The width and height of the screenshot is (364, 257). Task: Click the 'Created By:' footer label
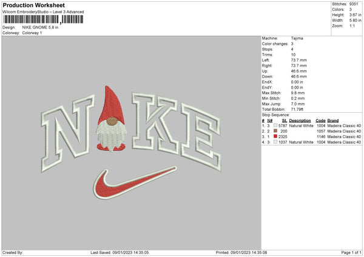click(13, 253)
